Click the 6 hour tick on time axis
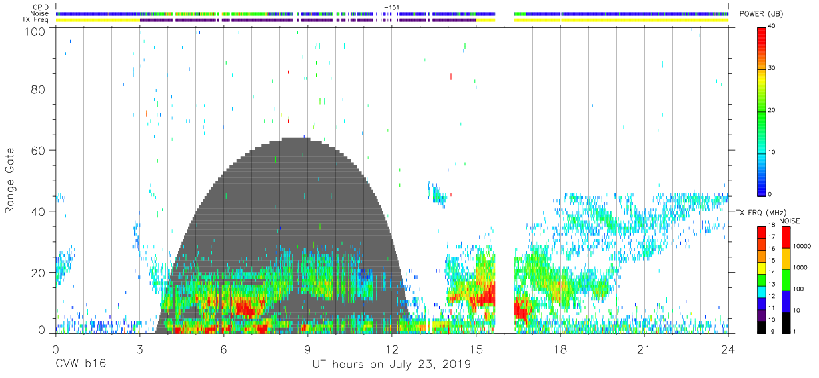This screenshot has width=819, height=378. coord(223,349)
